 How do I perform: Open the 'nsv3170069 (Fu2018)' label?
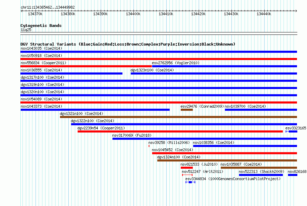pyautogui.click(x=132, y=135)
